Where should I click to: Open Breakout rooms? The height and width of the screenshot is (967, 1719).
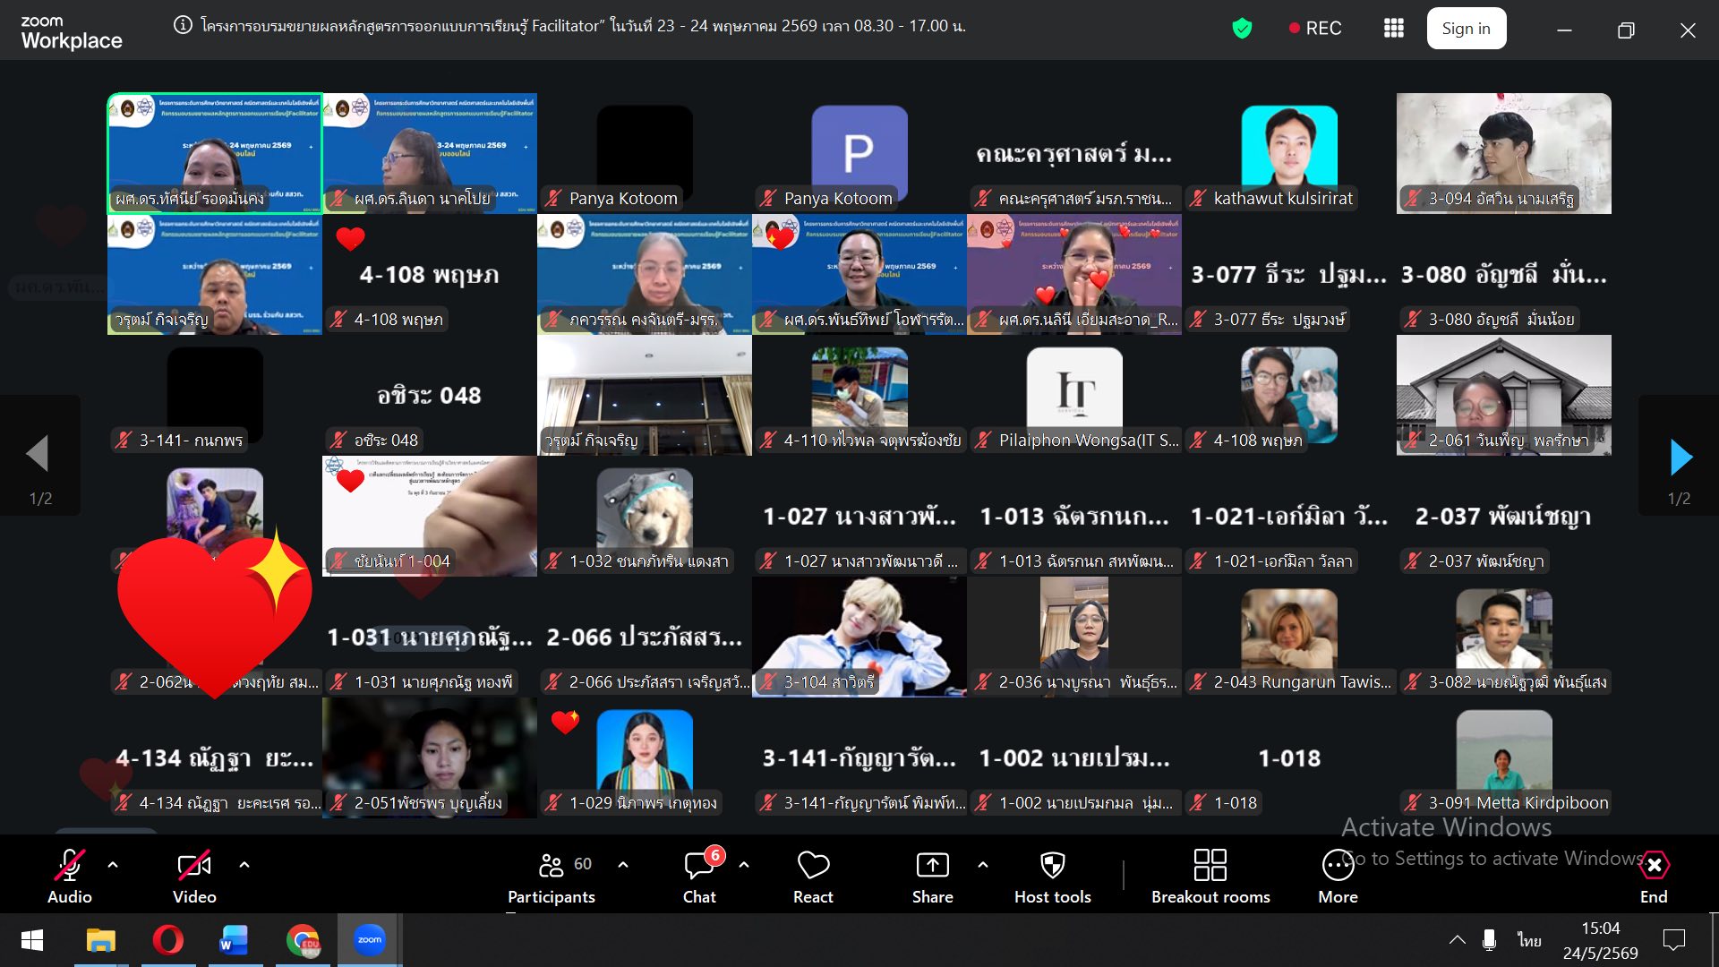click(1210, 877)
